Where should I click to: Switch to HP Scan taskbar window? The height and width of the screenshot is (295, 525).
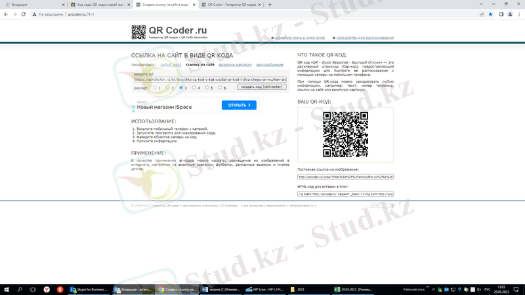265,290
